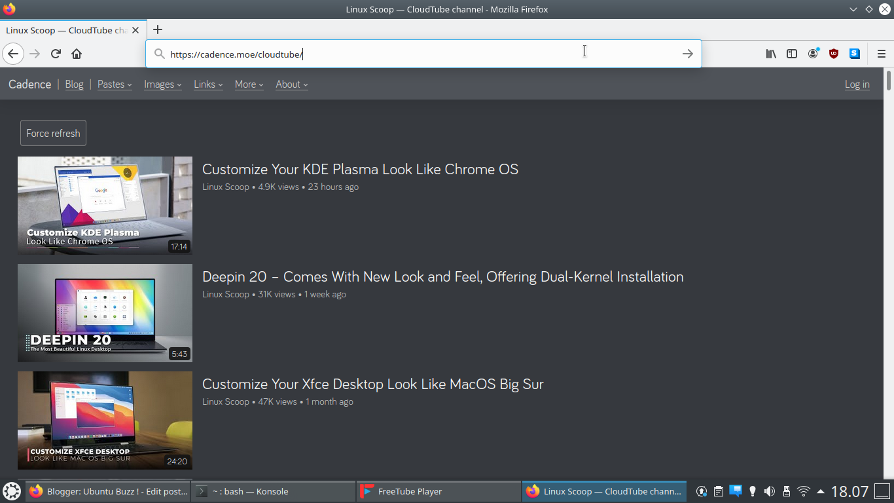Show the Firefox sidebars
The height and width of the screenshot is (503, 894).
[792, 54]
